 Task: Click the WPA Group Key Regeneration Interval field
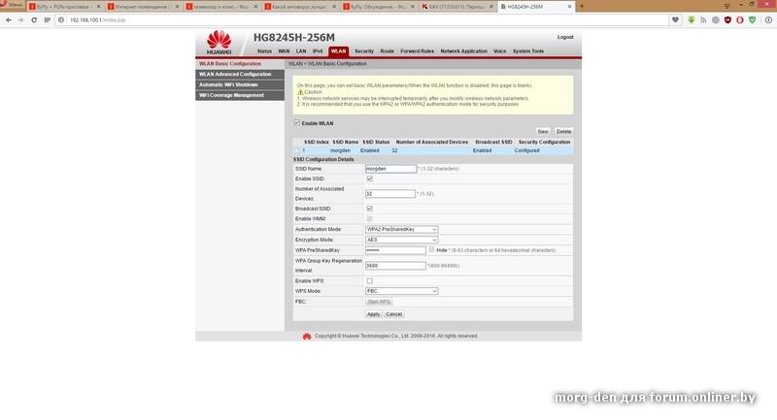395,266
